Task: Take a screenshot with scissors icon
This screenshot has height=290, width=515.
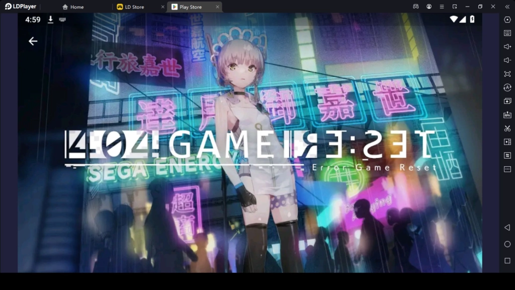Action: (507, 128)
